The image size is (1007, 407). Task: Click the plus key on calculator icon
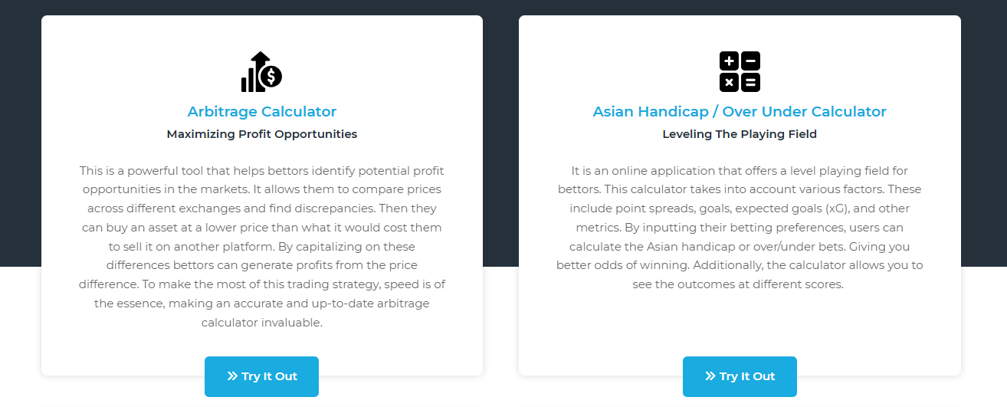coord(729,61)
